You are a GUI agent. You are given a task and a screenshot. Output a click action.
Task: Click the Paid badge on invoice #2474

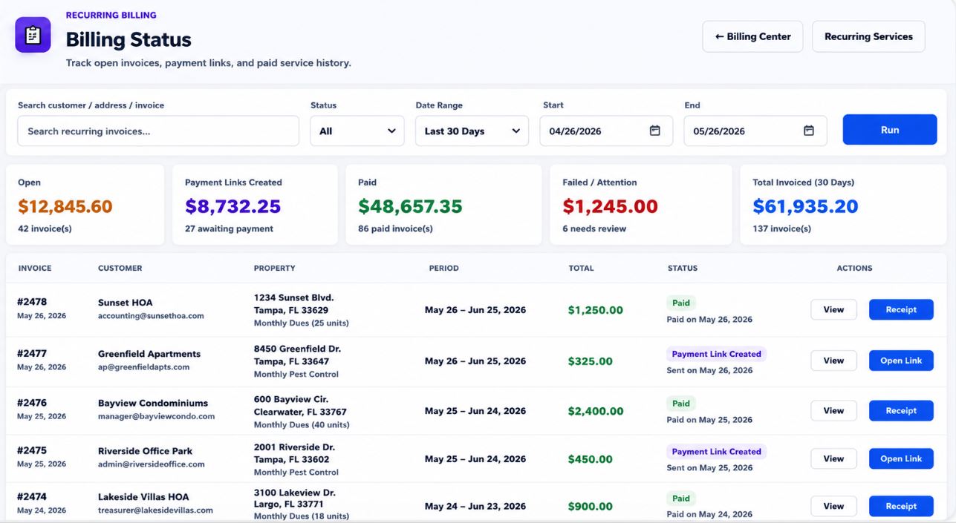coord(681,499)
